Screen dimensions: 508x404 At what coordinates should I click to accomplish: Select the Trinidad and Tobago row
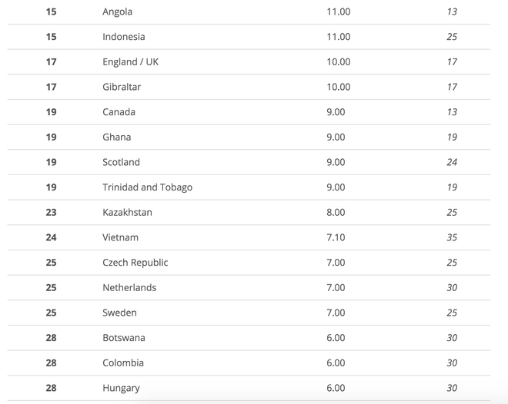point(147,187)
